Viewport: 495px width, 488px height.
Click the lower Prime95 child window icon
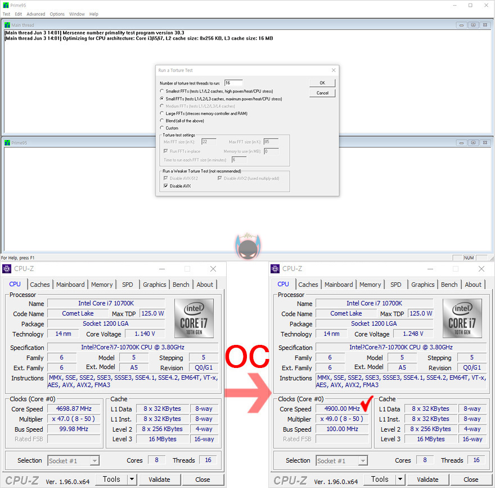pyautogui.click(x=7, y=143)
